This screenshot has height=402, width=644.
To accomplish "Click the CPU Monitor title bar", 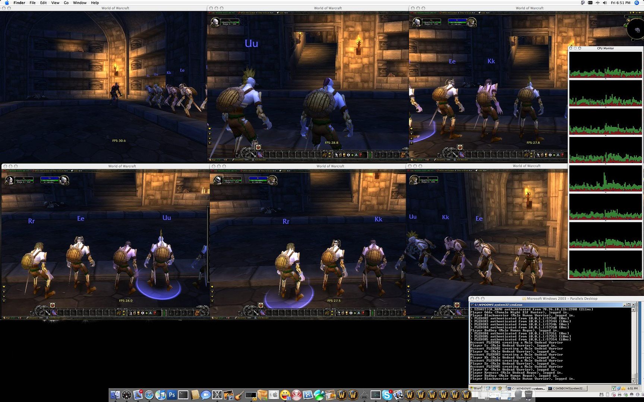I will pyautogui.click(x=606, y=48).
